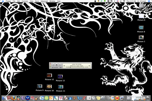The width and height of the screenshot is (152, 101).
Task: Click the remaining time -4:15 display
Action: [x=86, y=67]
